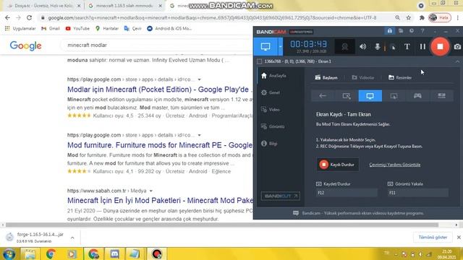The image size is (463, 260).
Task: Open the YouTube bookmark
Action: (77, 29)
